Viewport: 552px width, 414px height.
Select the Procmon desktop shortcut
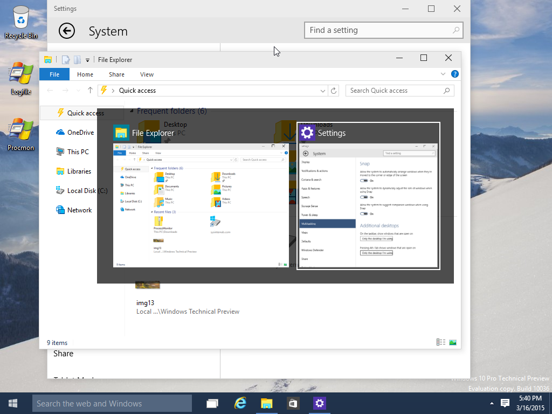coord(21,135)
